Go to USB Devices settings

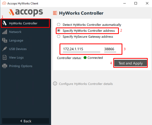click(x=18, y=49)
